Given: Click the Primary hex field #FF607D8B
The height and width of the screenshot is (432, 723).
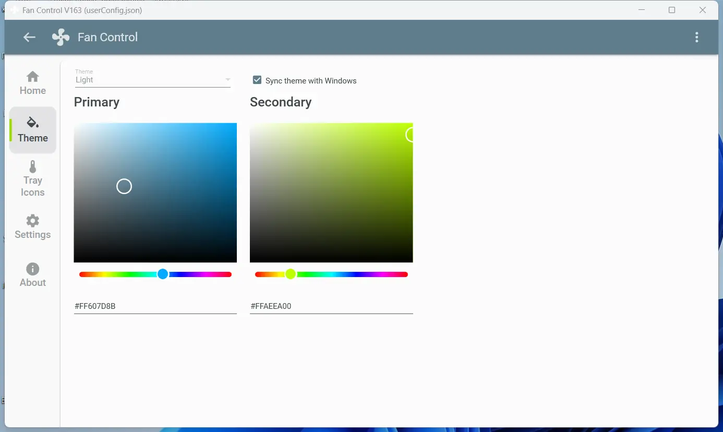Looking at the screenshot, I should (x=155, y=306).
